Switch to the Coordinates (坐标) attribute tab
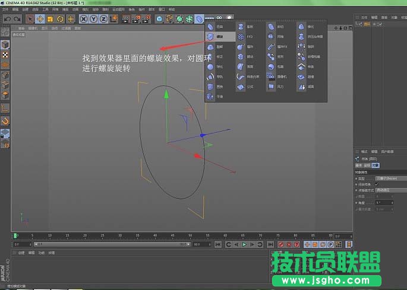 [x=367, y=165]
